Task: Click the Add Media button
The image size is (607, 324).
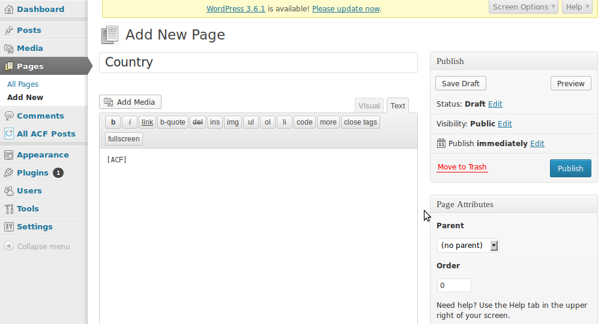Action: point(130,102)
